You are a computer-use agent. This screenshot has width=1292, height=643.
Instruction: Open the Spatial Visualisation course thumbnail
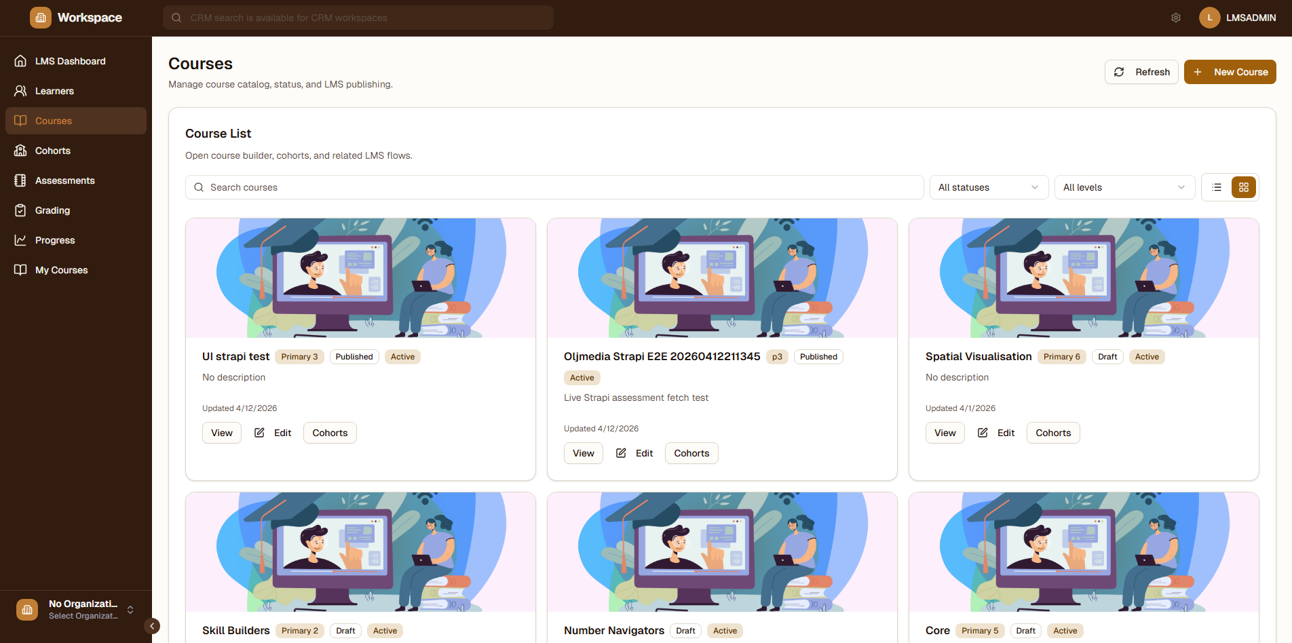[x=1084, y=278]
